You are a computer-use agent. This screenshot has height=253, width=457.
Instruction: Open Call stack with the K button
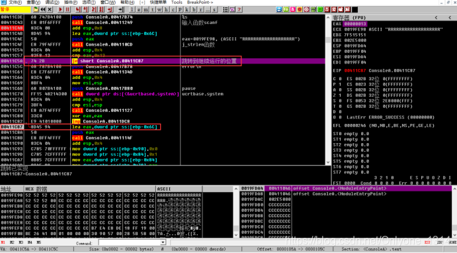coord(187,10)
